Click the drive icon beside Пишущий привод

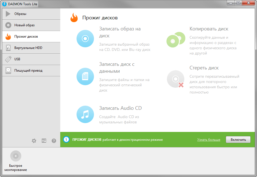(8, 70)
